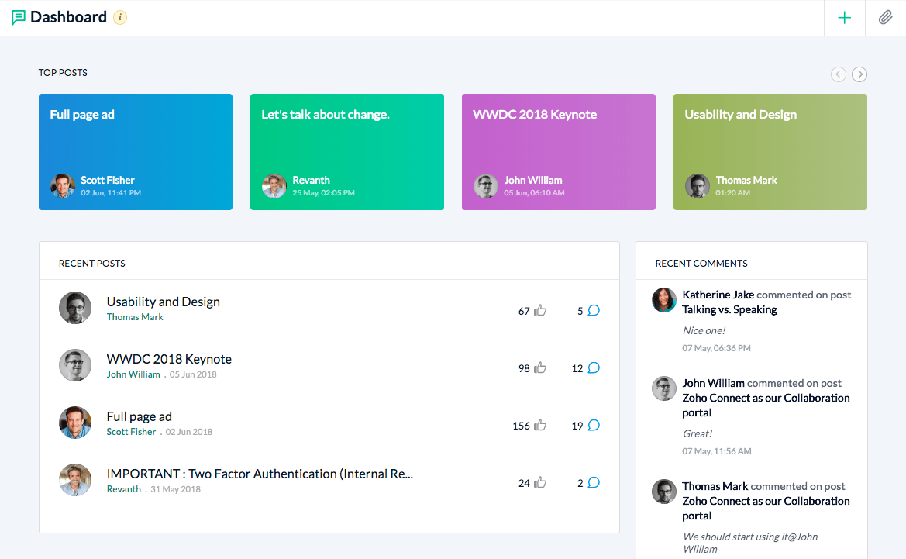The image size is (906, 559).
Task: Click the TOP POSTS heading
Action: pos(63,73)
